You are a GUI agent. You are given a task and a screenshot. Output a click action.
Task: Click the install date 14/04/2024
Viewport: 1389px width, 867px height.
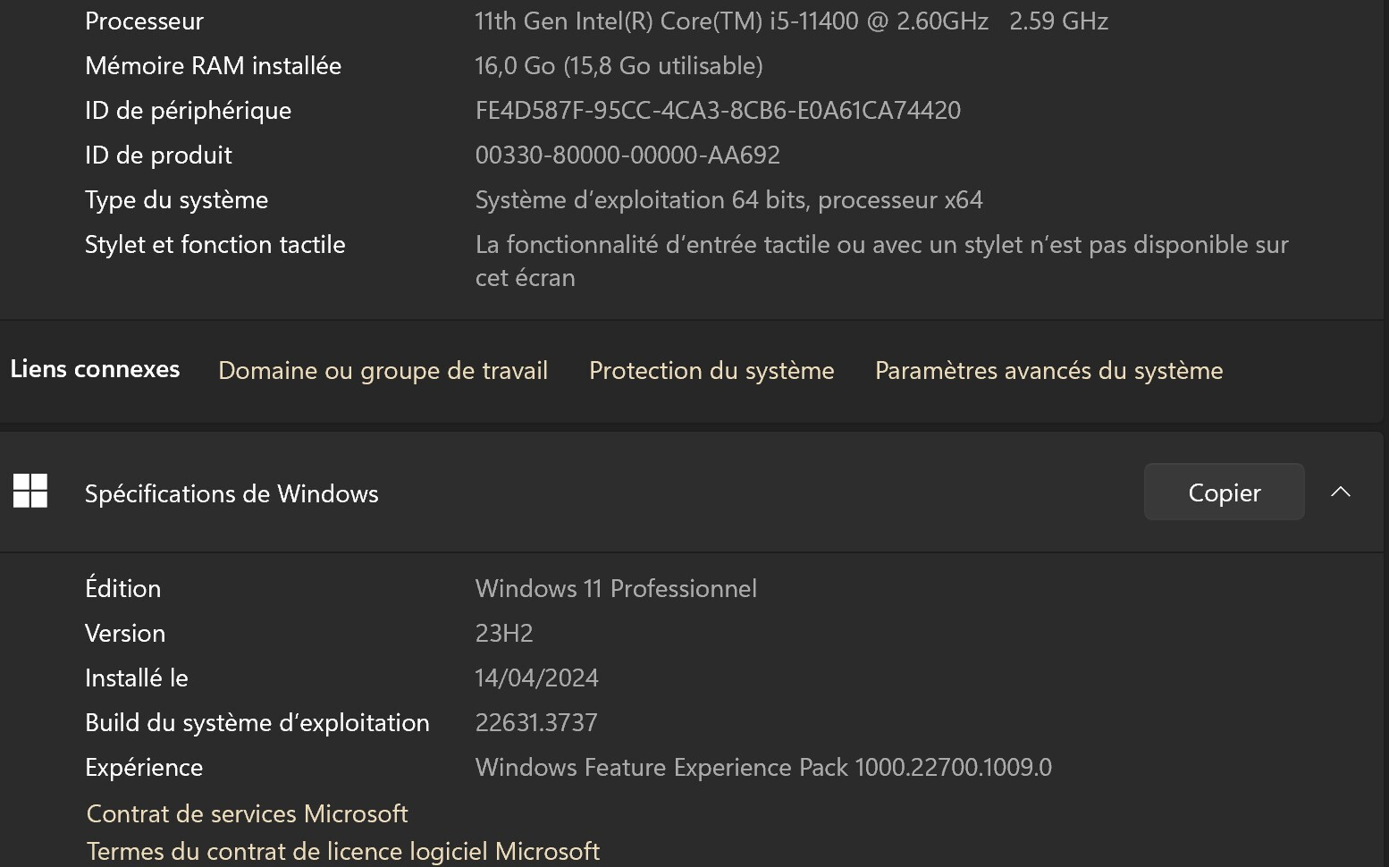coord(537,678)
